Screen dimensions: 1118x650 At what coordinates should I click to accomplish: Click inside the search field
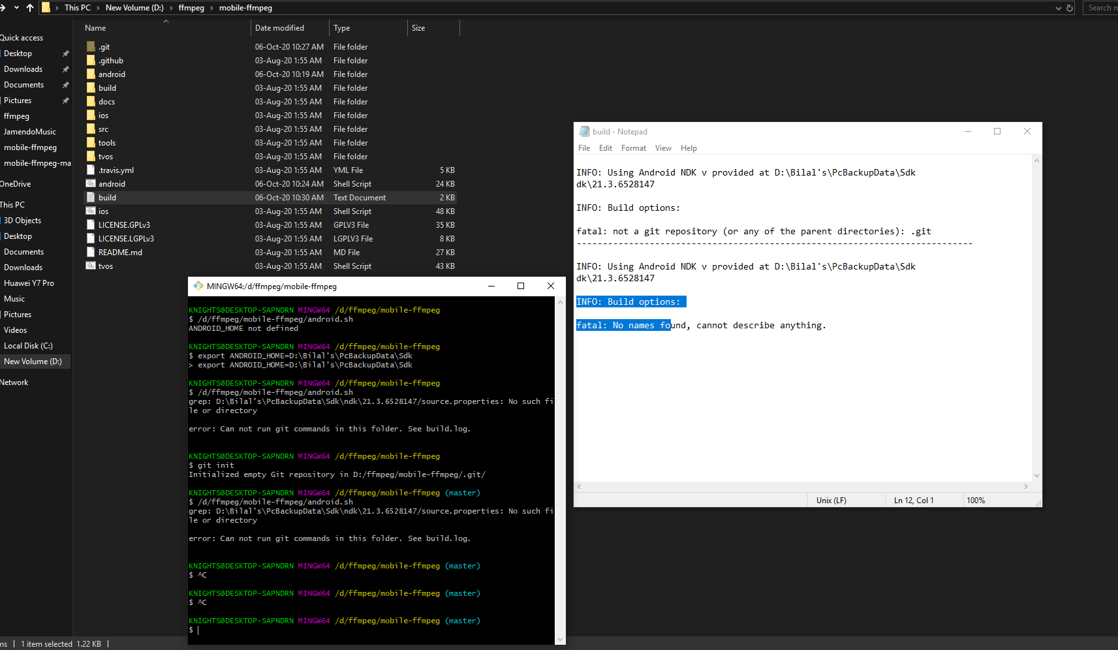(1103, 7)
